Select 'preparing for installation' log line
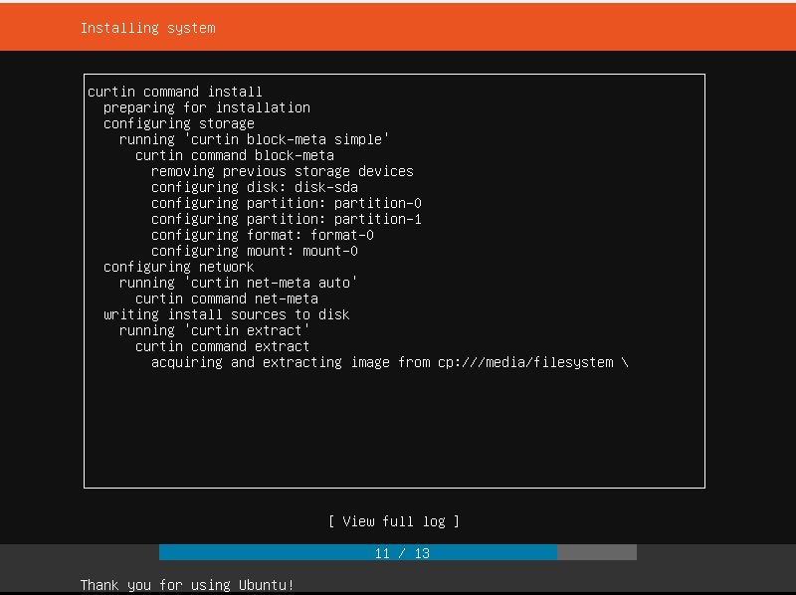Viewport: 796px width, 595px height. click(207, 107)
